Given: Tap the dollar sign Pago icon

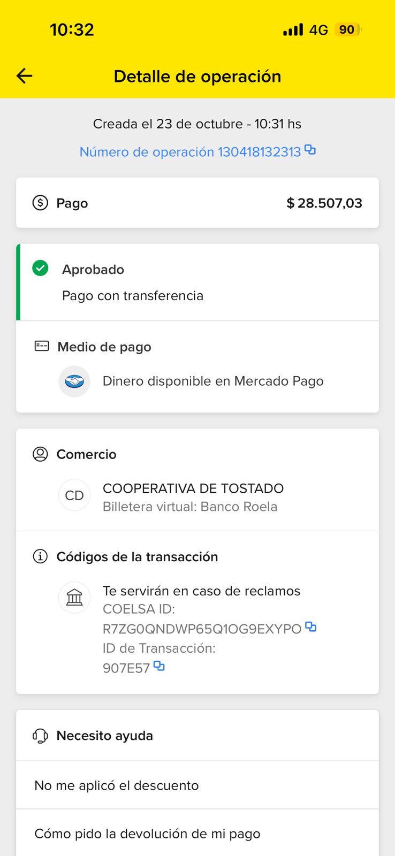Looking at the screenshot, I should pyautogui.click(x=40, y=203).
